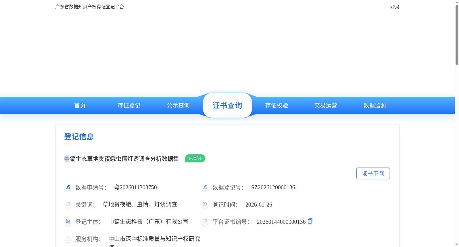Click the edit icon next to 数据申请号
The height and width of the screenshot is (247, 459).
(x=68, y=187)
